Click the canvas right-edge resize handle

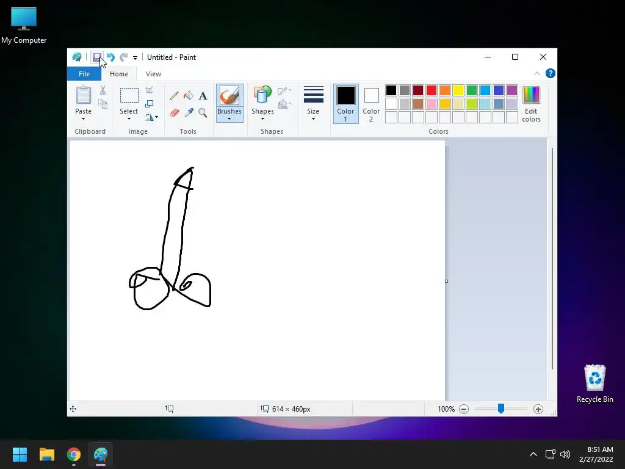pyautogui.click(x=446, y=281)
